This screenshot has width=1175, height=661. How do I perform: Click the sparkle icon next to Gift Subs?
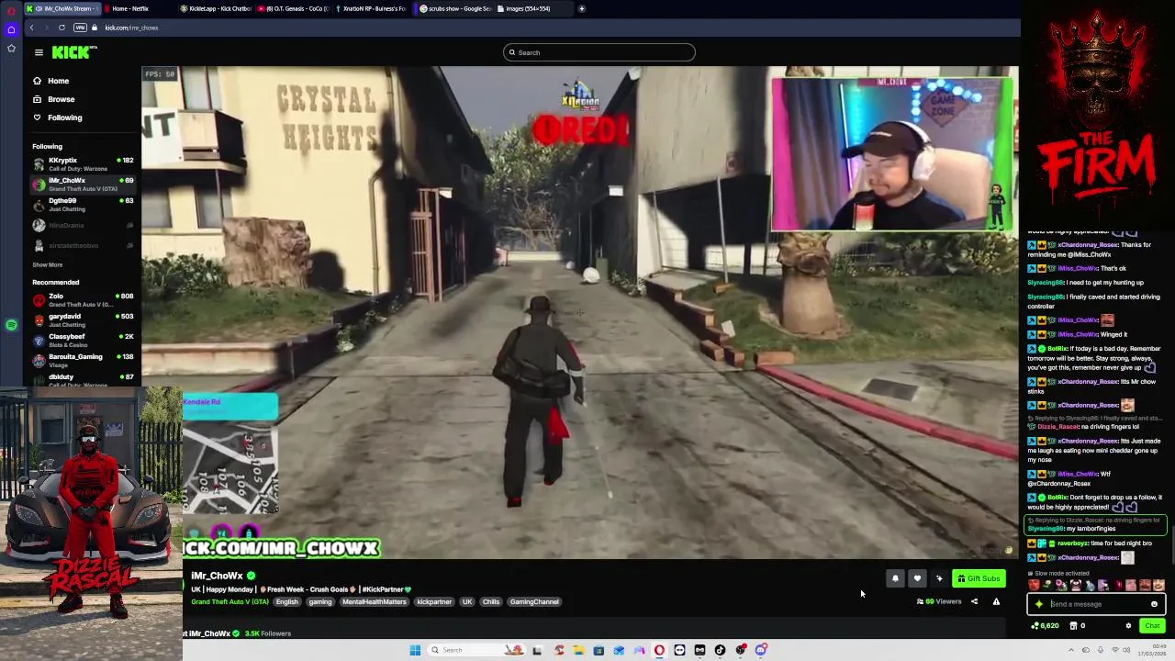(939, 578)
